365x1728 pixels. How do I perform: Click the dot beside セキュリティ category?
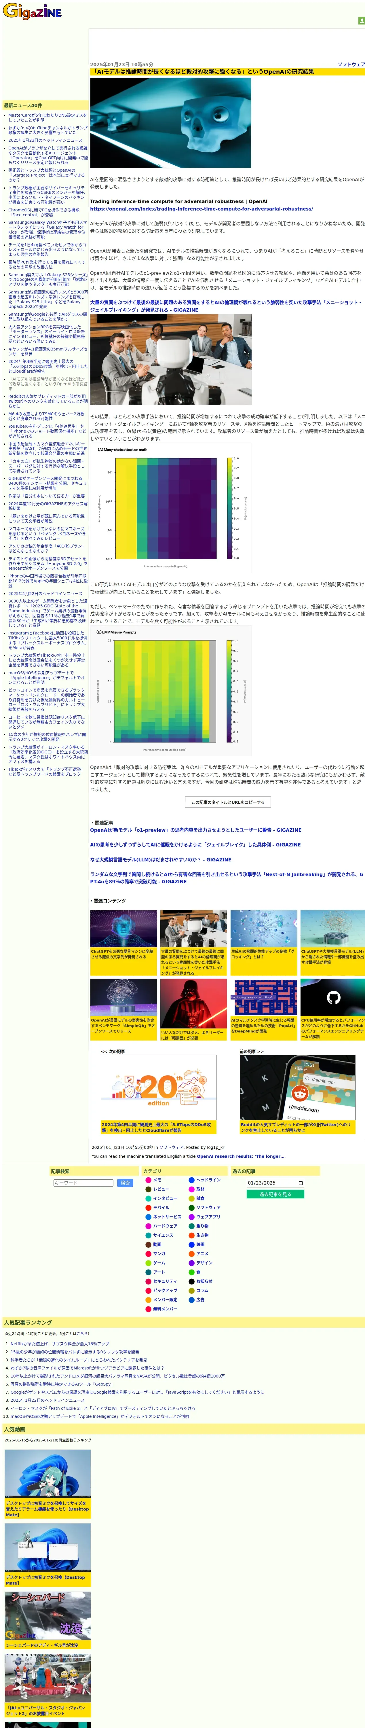pos(148,1281)
